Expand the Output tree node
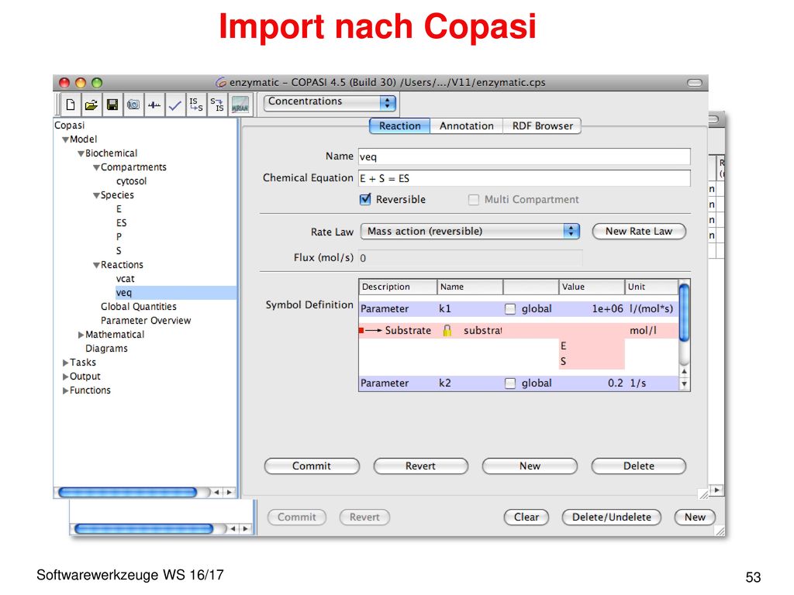Image resolution: width=794 pixels, height=595 pixels. tap(65, 377)
